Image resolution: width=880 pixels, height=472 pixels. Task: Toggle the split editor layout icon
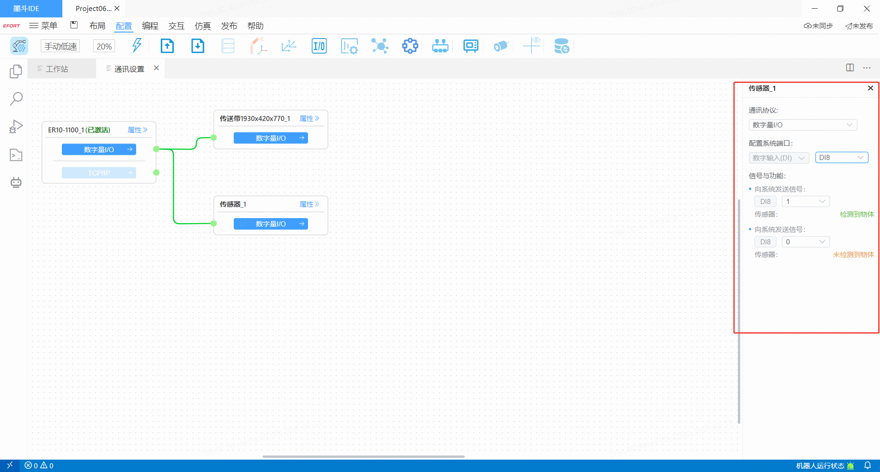tap(850, 68)
